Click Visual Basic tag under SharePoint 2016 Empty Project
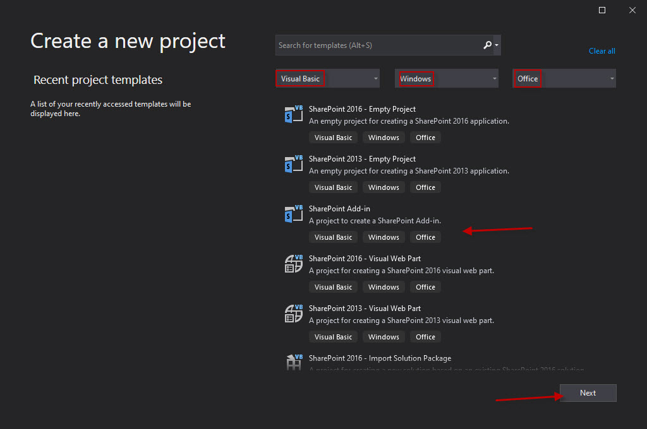The width and height of the screenshot is (647, 429). tap(333, 138)
